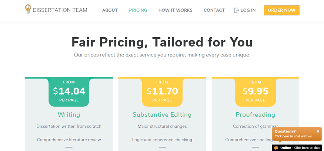Open the About page
Image resolution: width=324 pixels, height=151 pixels.
110,10
